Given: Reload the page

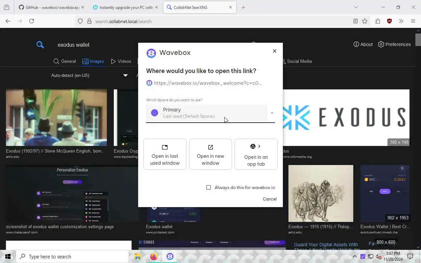Looking at the screenshot, I should click(x=32, y=21).
